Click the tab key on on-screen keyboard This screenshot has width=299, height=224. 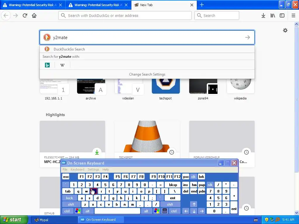[x=68, y=191]
